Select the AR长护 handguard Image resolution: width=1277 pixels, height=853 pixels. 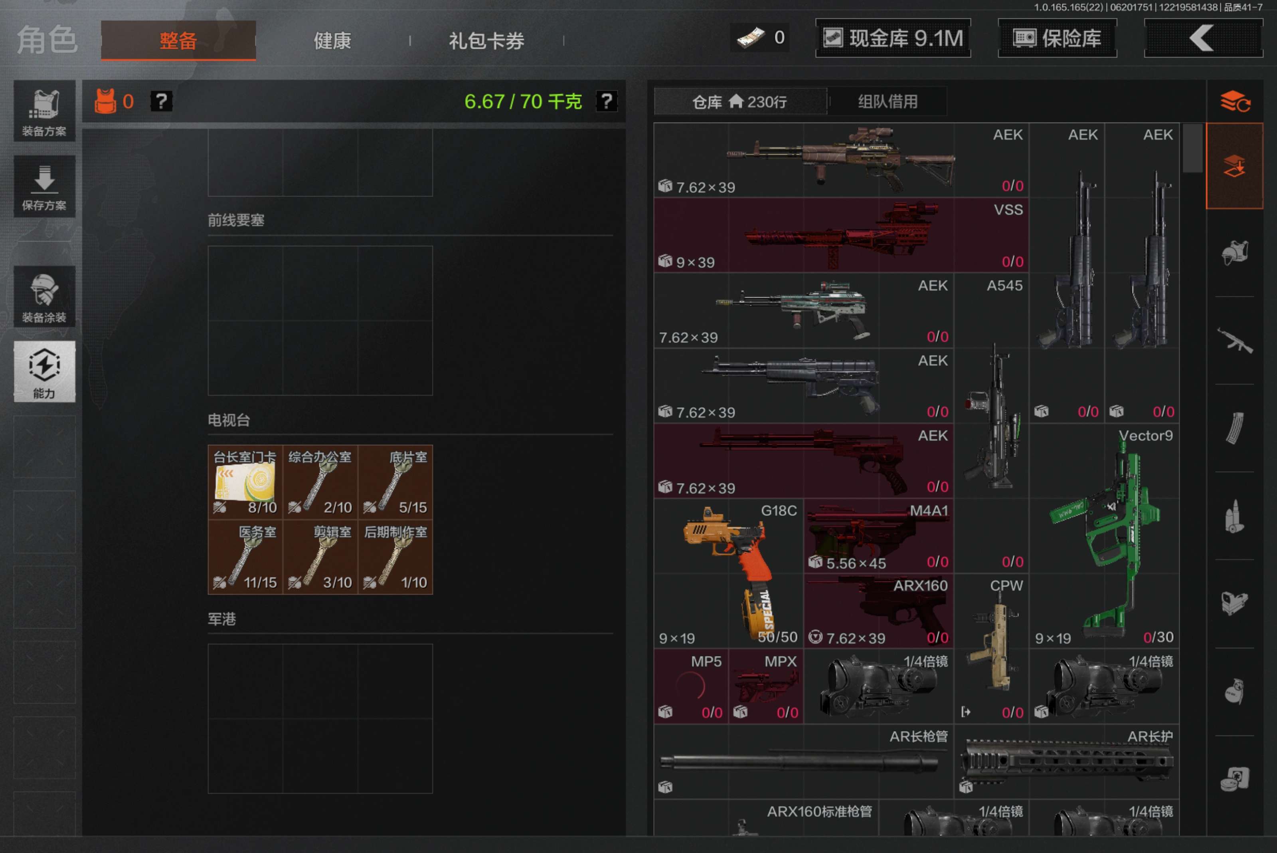[x=1067, y=761]
